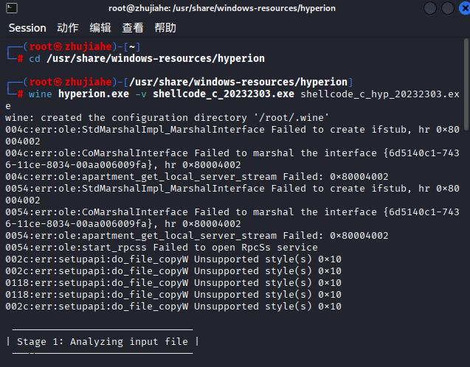Click the vertical scrollbar handle
Image resolution: width=470 pixels, height=367 pixels.
point(466,85)
